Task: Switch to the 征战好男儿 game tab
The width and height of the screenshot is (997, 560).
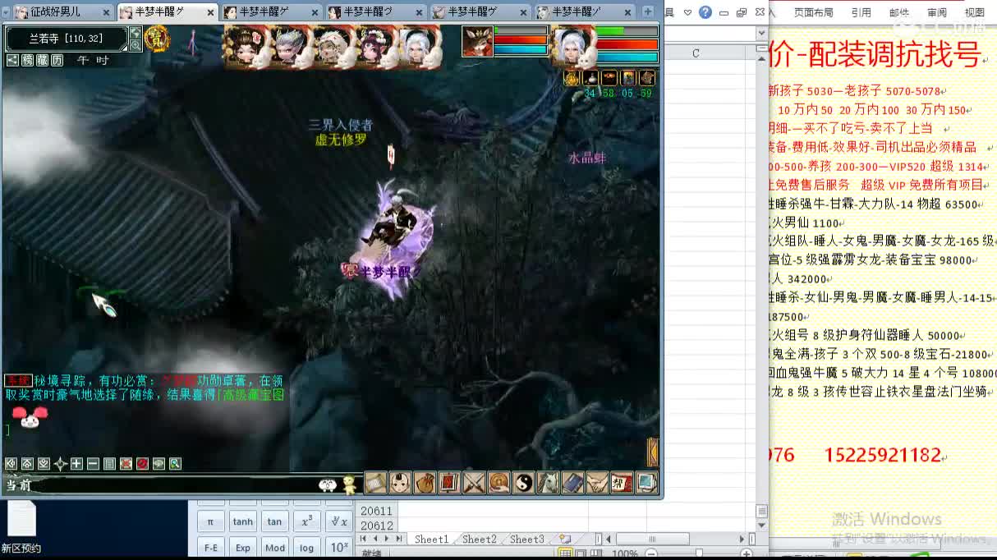Action: pyautogui.click(x=57, y=12)
